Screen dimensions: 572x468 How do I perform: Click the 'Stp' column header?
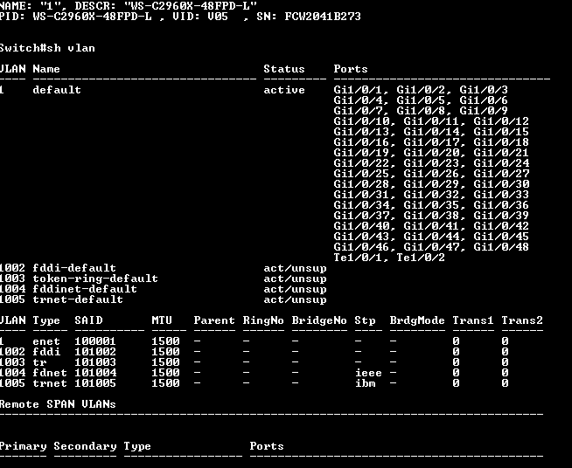pyautogui.click(x=365, y=320)
